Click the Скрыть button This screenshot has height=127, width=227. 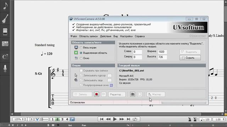pos(190,58)
